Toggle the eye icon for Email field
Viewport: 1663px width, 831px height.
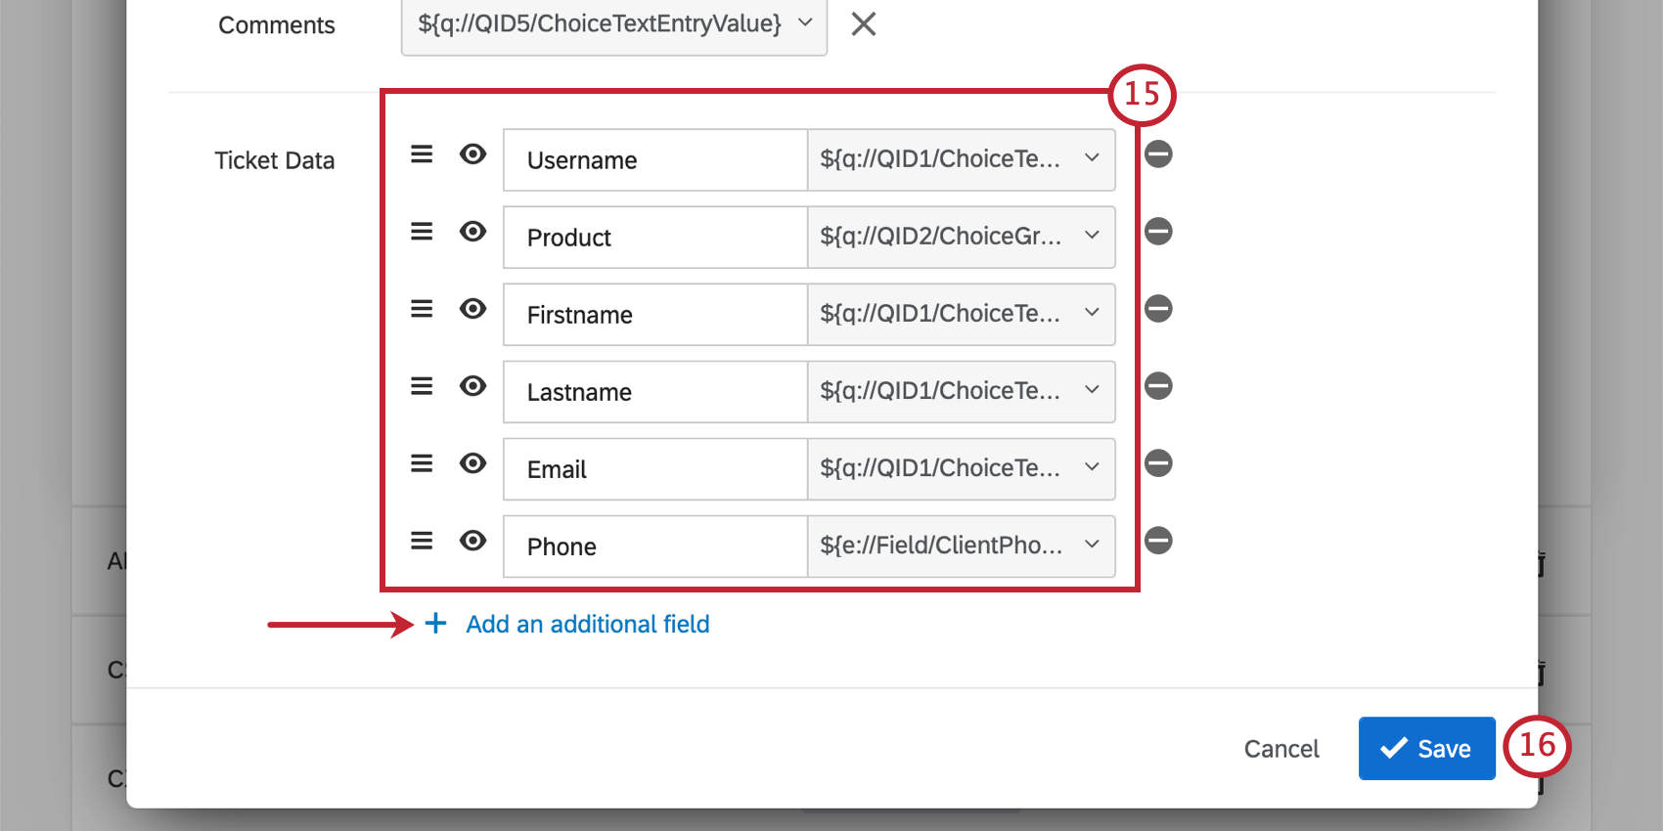tap(472, 463)
